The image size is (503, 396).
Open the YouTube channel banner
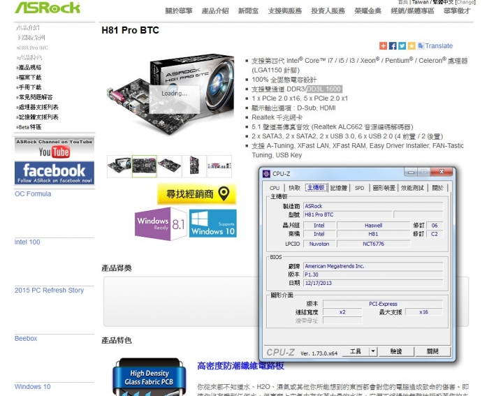pyautogui.click(x=54, y=149)
